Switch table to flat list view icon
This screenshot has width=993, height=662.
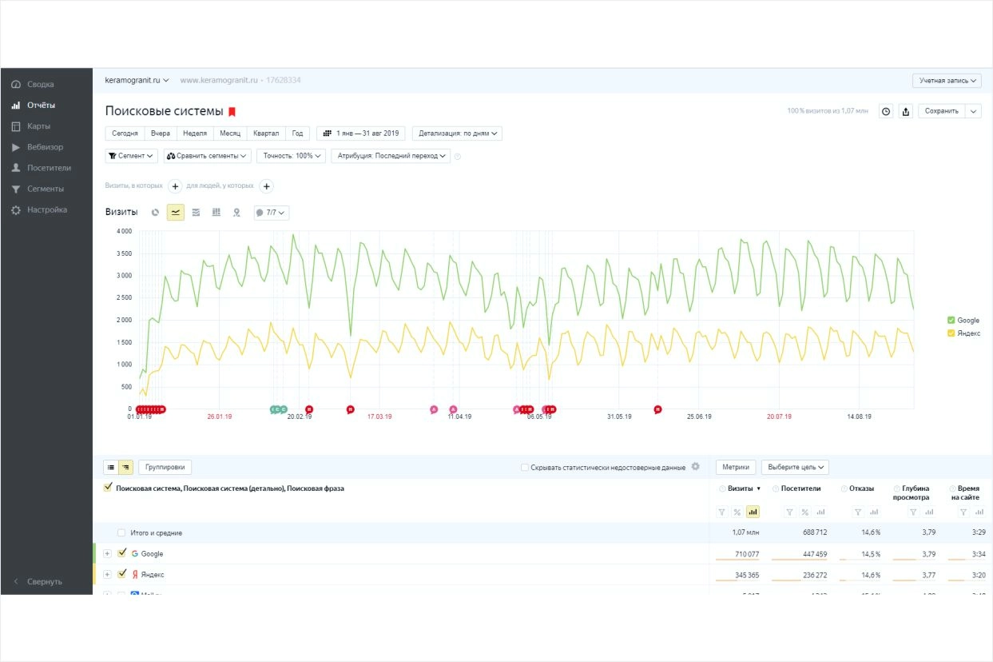(x=111, y=467)
